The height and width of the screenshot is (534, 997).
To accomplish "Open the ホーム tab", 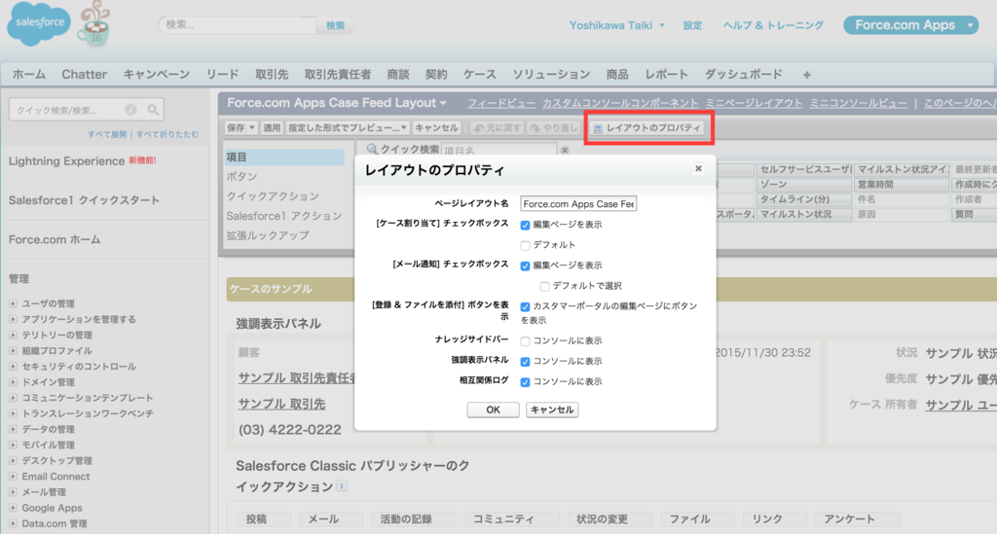I will tap(29, 74).
